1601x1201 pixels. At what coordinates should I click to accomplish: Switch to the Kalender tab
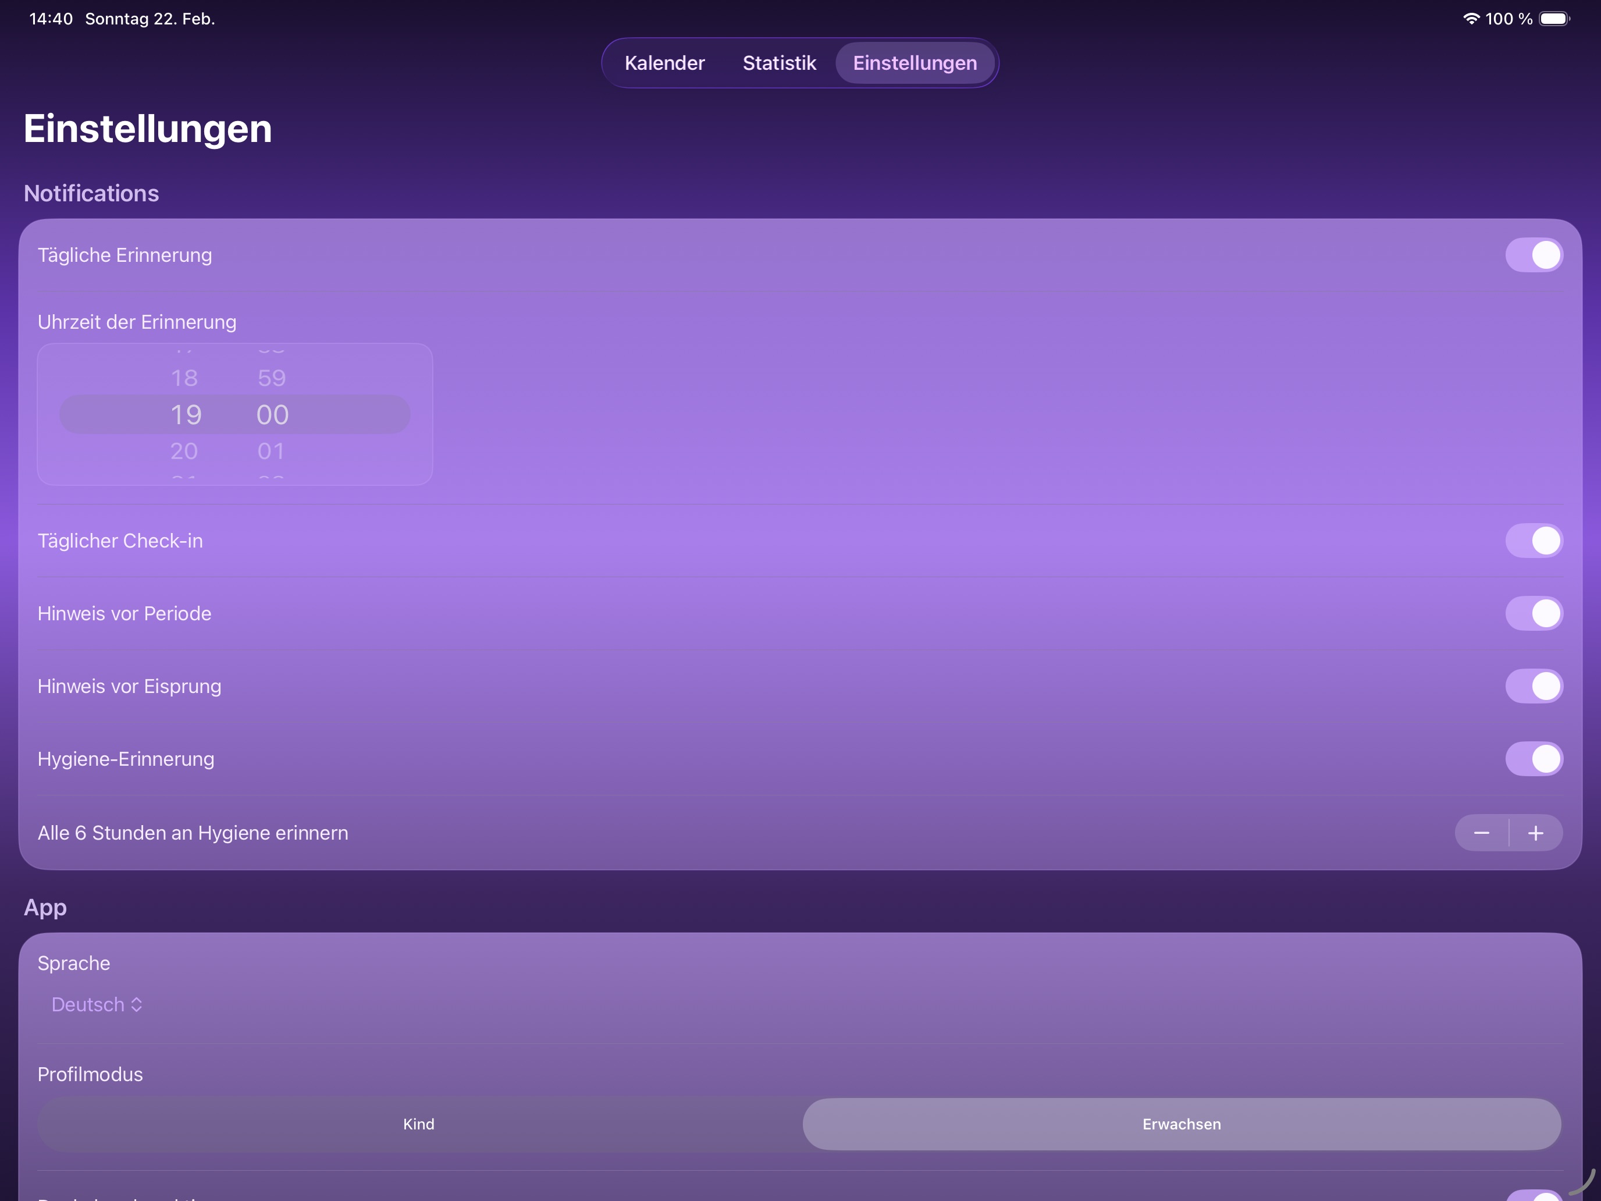(664, 63)
